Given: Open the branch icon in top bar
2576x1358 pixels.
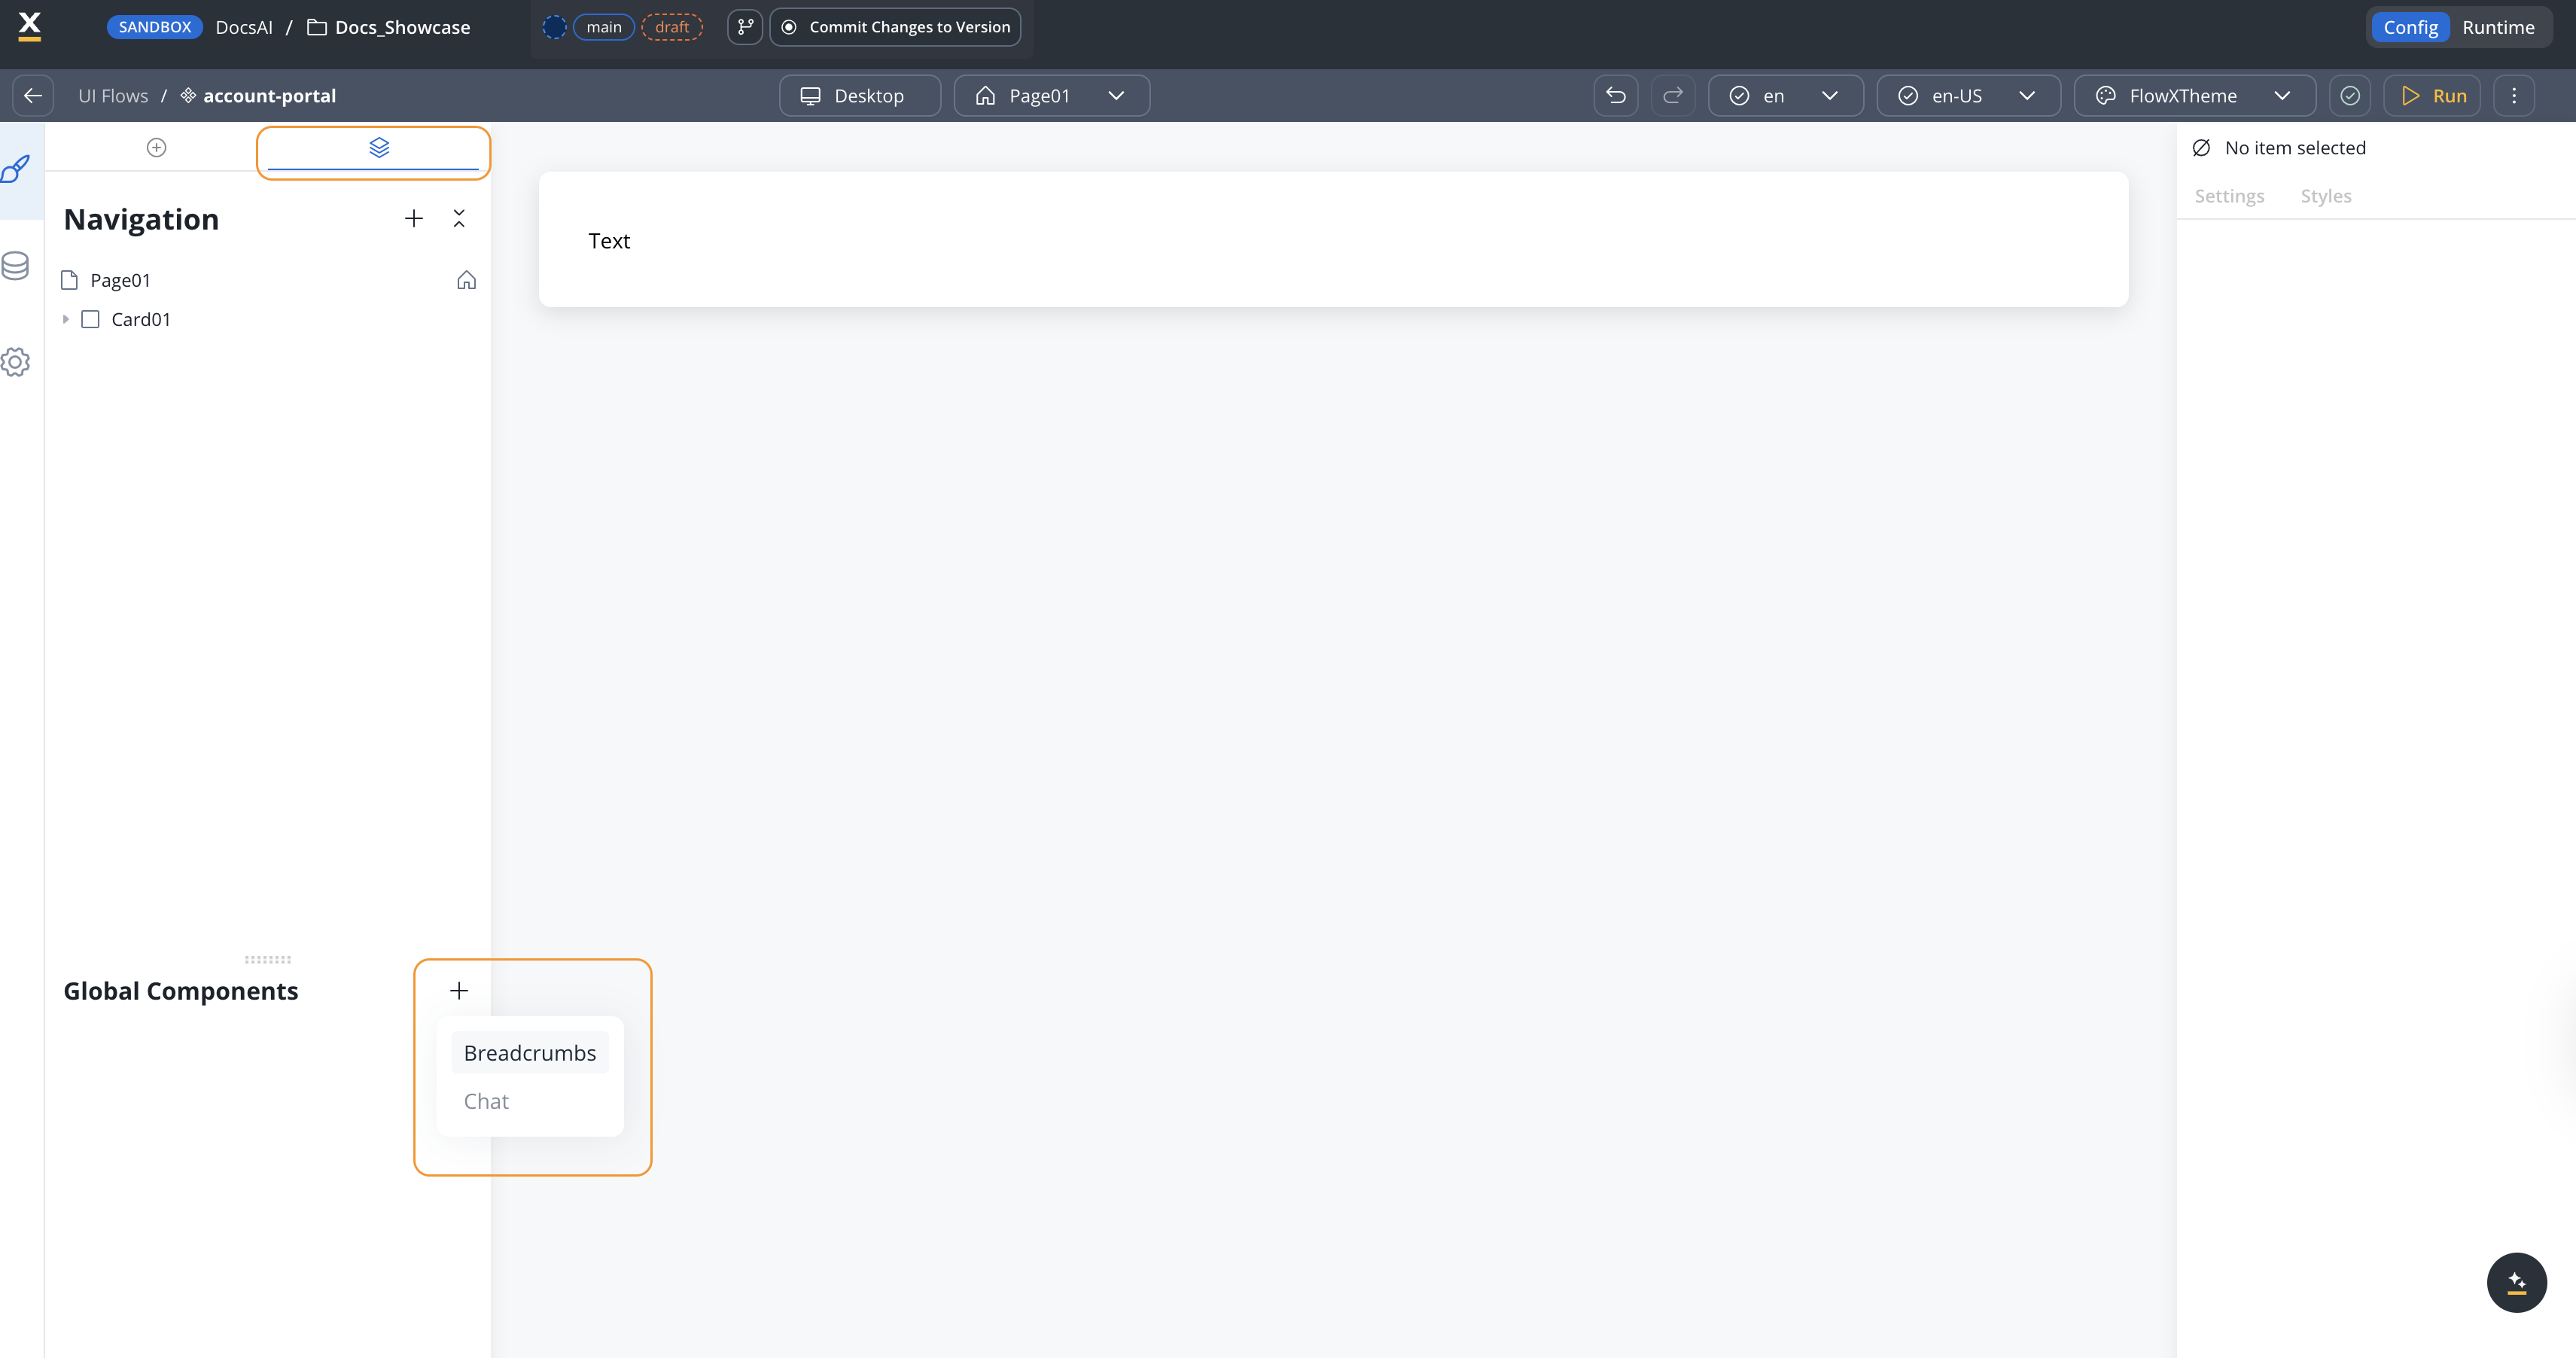Looking at the screenshot, I should (745, 27).
